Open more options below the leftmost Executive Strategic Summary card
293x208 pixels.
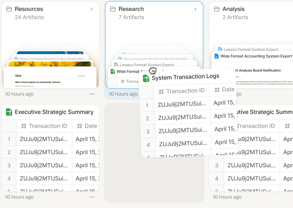(x=92, y=197)
